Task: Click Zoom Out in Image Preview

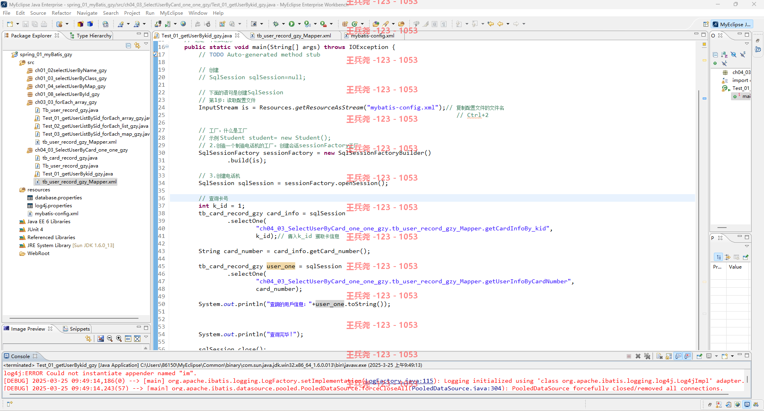Action: pyautogui.click(x=110, y=339)
